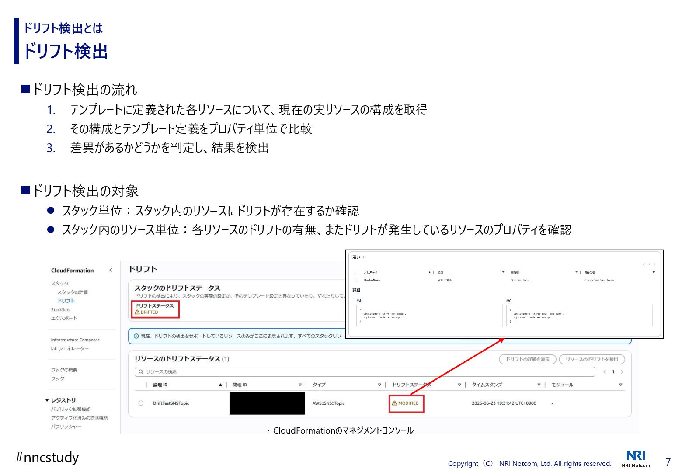
Task: Select ドリフト in the sidebar
Action: tap(66, 301)
